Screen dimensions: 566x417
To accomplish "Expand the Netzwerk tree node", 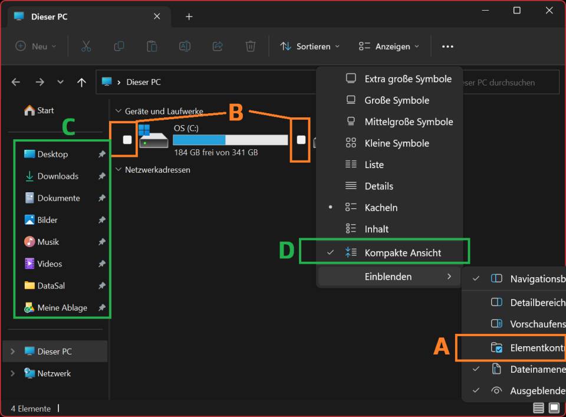I will point(13,373).
